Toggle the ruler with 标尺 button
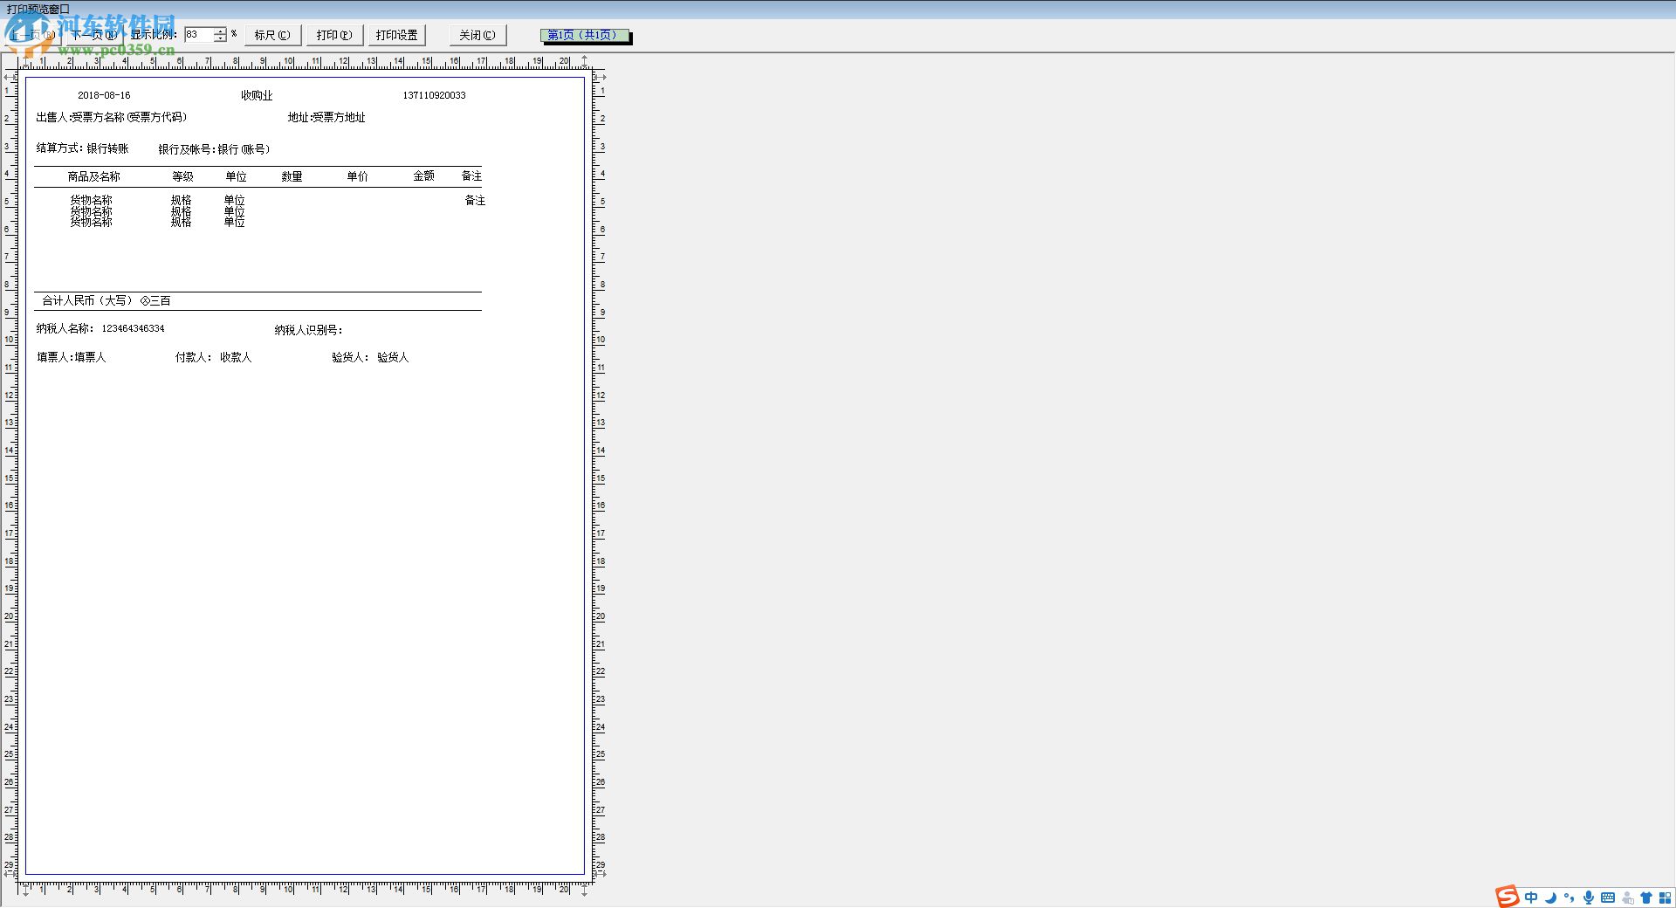 (272, 35)
